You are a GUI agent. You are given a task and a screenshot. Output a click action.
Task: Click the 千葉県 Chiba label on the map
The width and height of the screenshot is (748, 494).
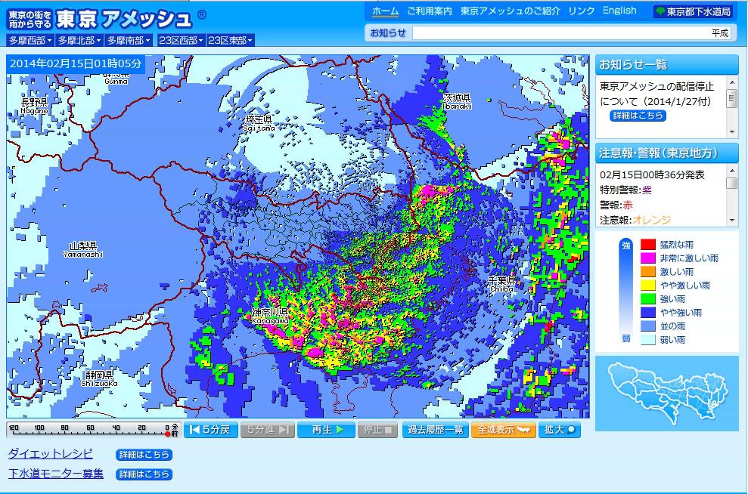(x=502, y=285)
